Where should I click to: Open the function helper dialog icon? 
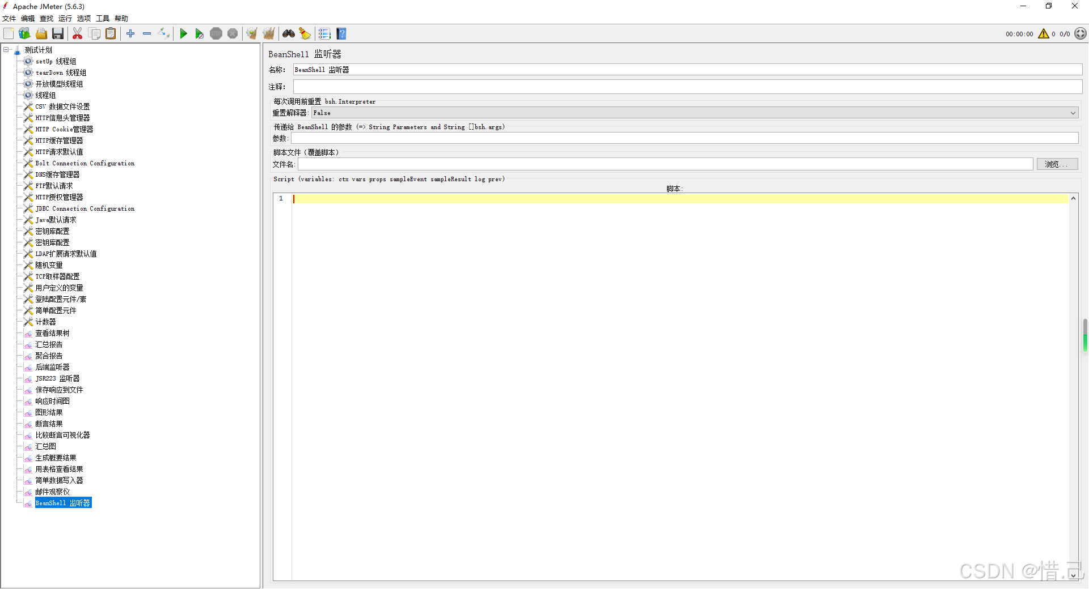pyautogui.click(x=324, y=34)
